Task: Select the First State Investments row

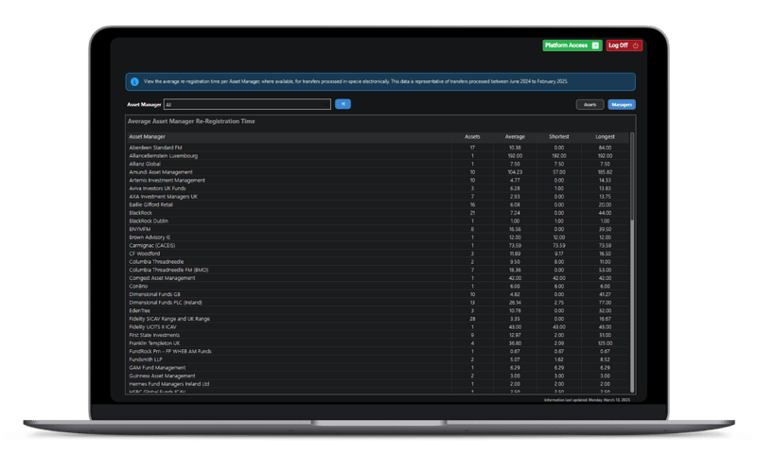Action: [x=378, y=335]
